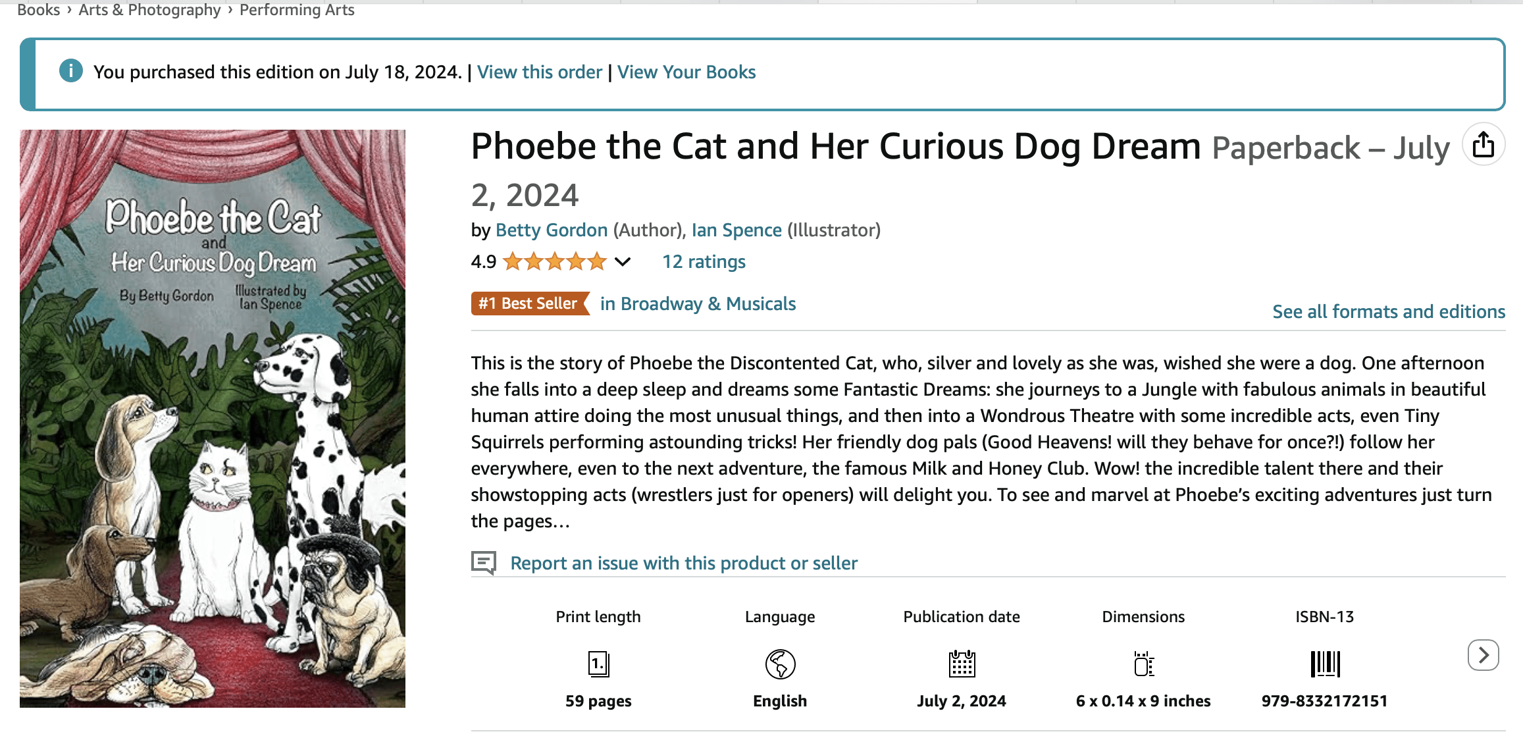The height and width of the screenshot is (740, 1523).
Task: Open author page for Betty Gordon
Action: point(552,230)
